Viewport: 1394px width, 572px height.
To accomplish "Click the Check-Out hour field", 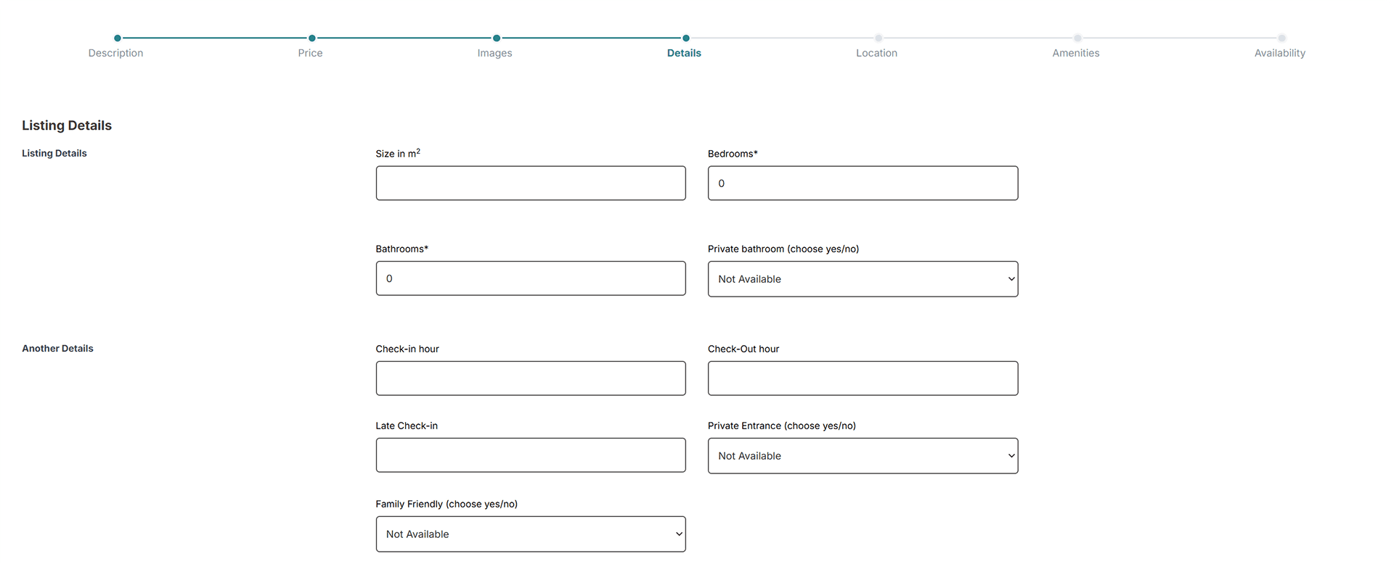I will (x=863, y=378).
